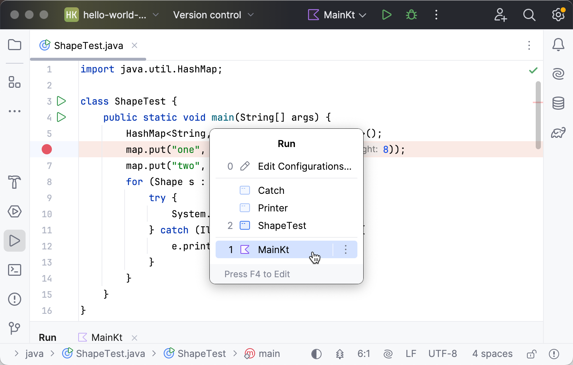Open the Run tool window icon
Screen dimensions: 573x365
click(15, 241)
